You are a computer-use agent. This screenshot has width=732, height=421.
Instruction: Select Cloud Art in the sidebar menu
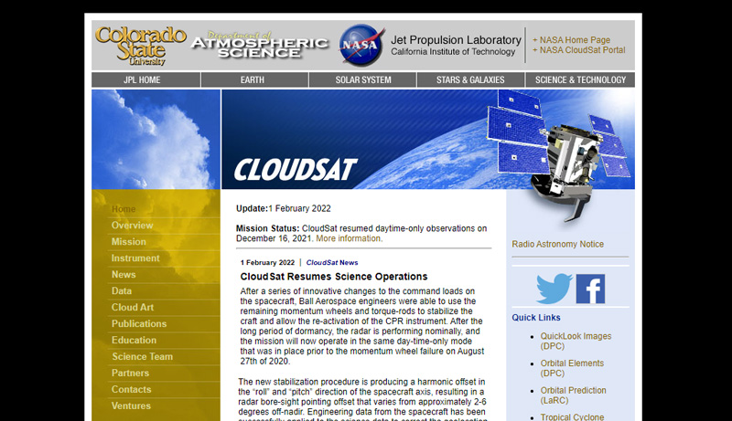point(132,308)
